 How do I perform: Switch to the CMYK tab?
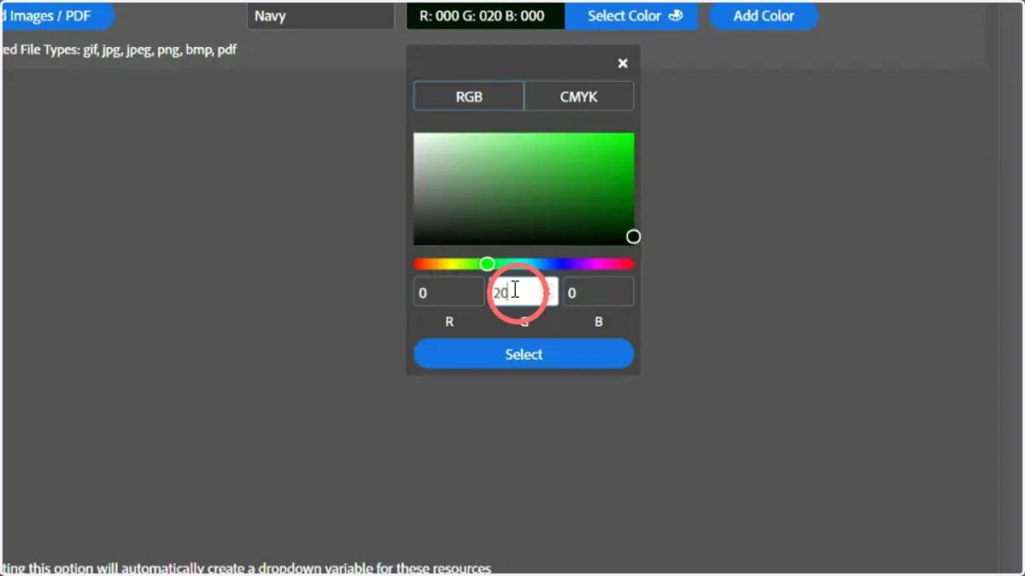[579, 96]
